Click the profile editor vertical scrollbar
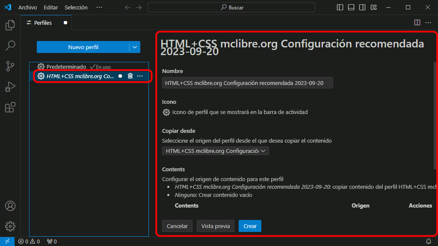The width and height of the screenshot is (438, 246). [435, 115]
